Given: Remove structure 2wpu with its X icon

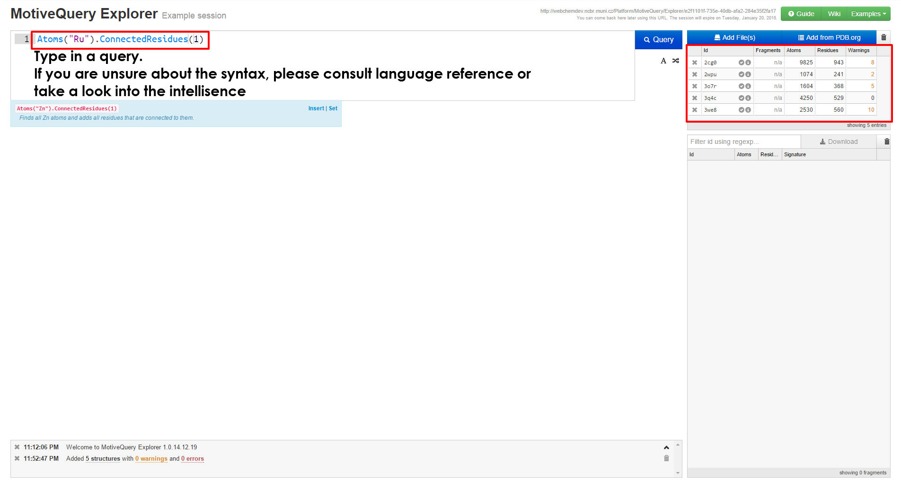Looking at the screenshot, I should coord(695,74).
